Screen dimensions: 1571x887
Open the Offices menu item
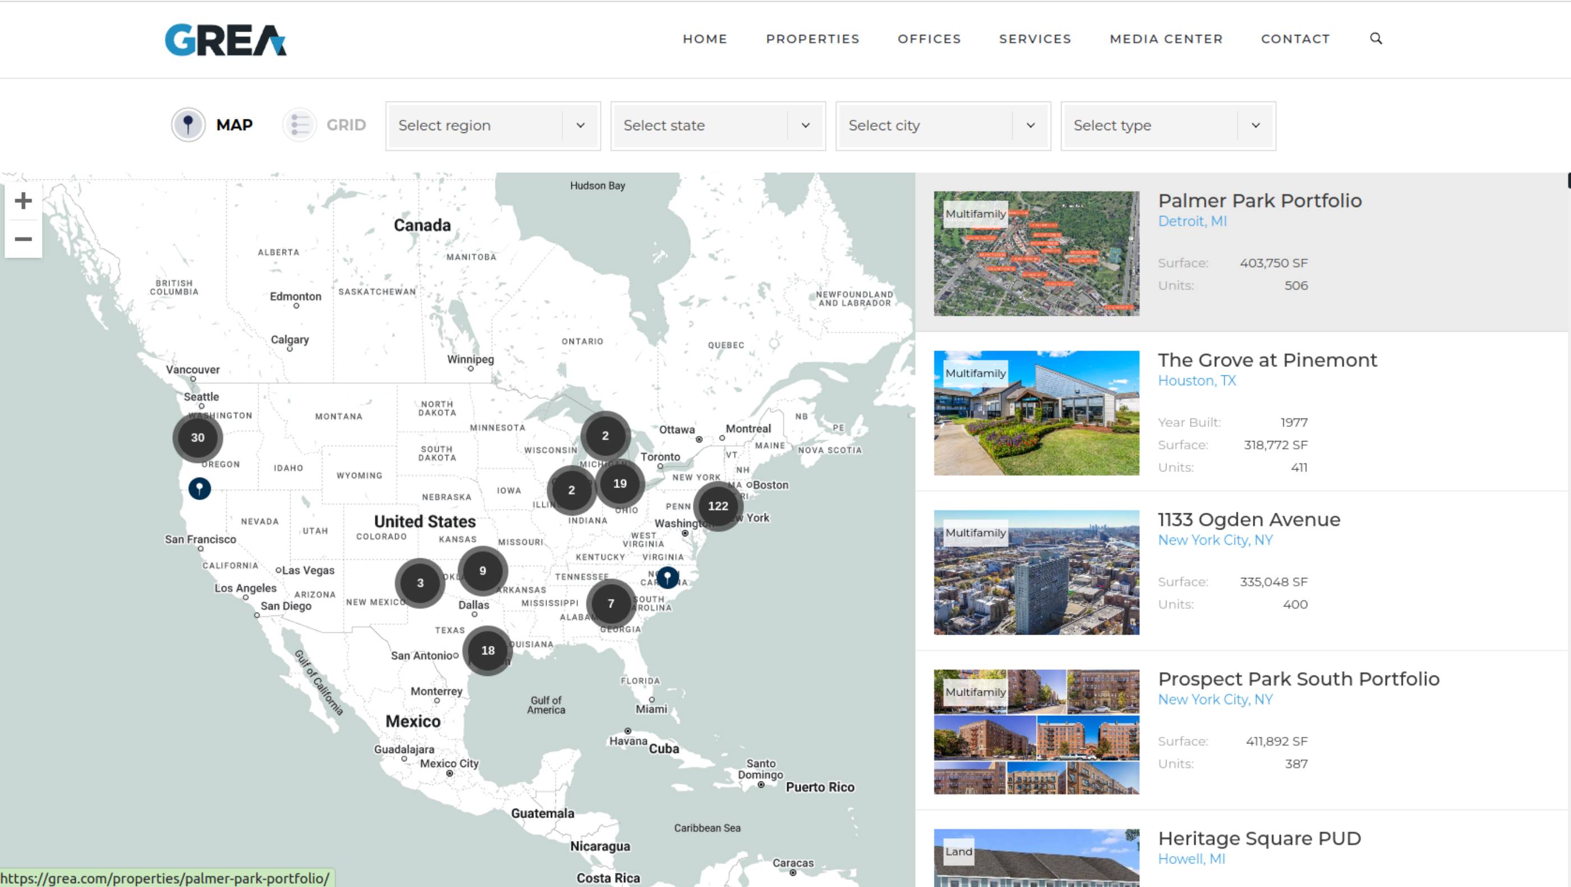(930, 39)
